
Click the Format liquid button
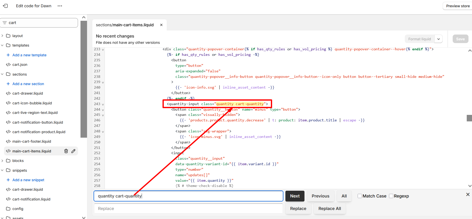click(420, 39)
